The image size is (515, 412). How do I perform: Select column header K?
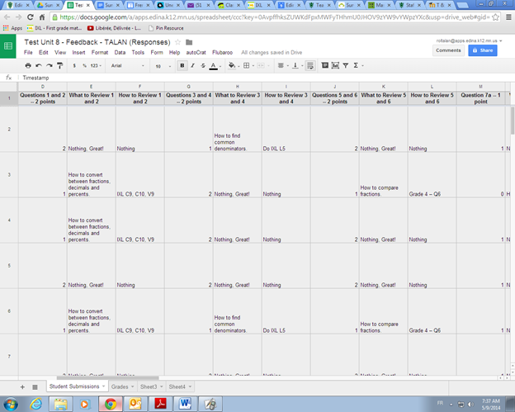tap(383, 87)
